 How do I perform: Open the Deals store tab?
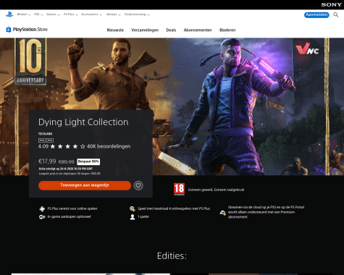click(171, 30)
